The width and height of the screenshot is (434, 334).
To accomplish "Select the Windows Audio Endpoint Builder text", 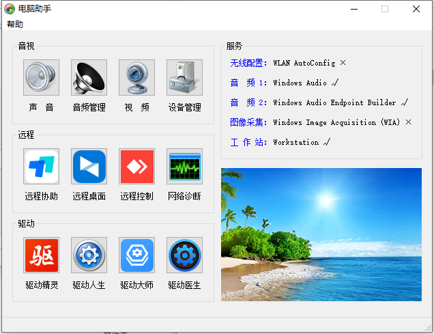I will [334, 102].
